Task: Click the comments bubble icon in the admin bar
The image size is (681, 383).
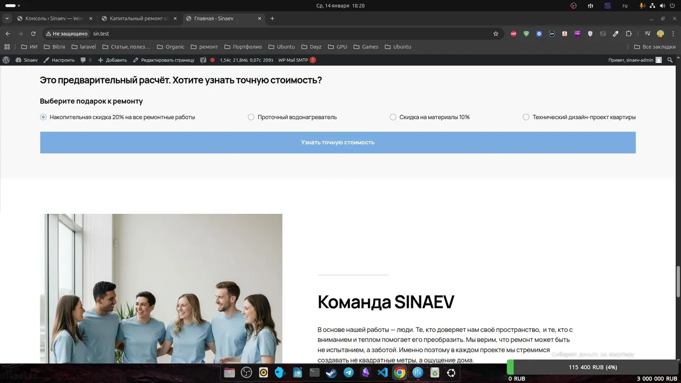Action: [83, 60]
